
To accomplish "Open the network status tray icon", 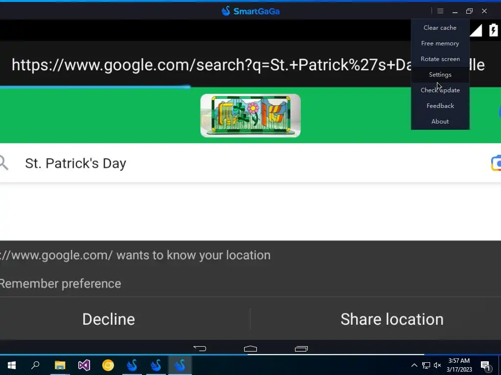I will point(426,365).
